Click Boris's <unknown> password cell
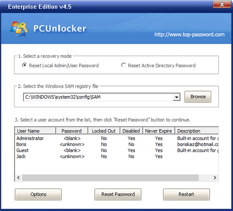 [x=72, y=144]
